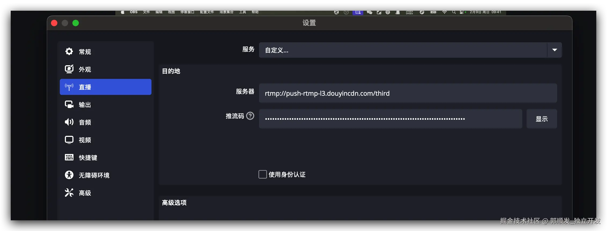Open the 无障碍环境 (Accessibility) icon

pyautogui.click(x=69, y=175)
